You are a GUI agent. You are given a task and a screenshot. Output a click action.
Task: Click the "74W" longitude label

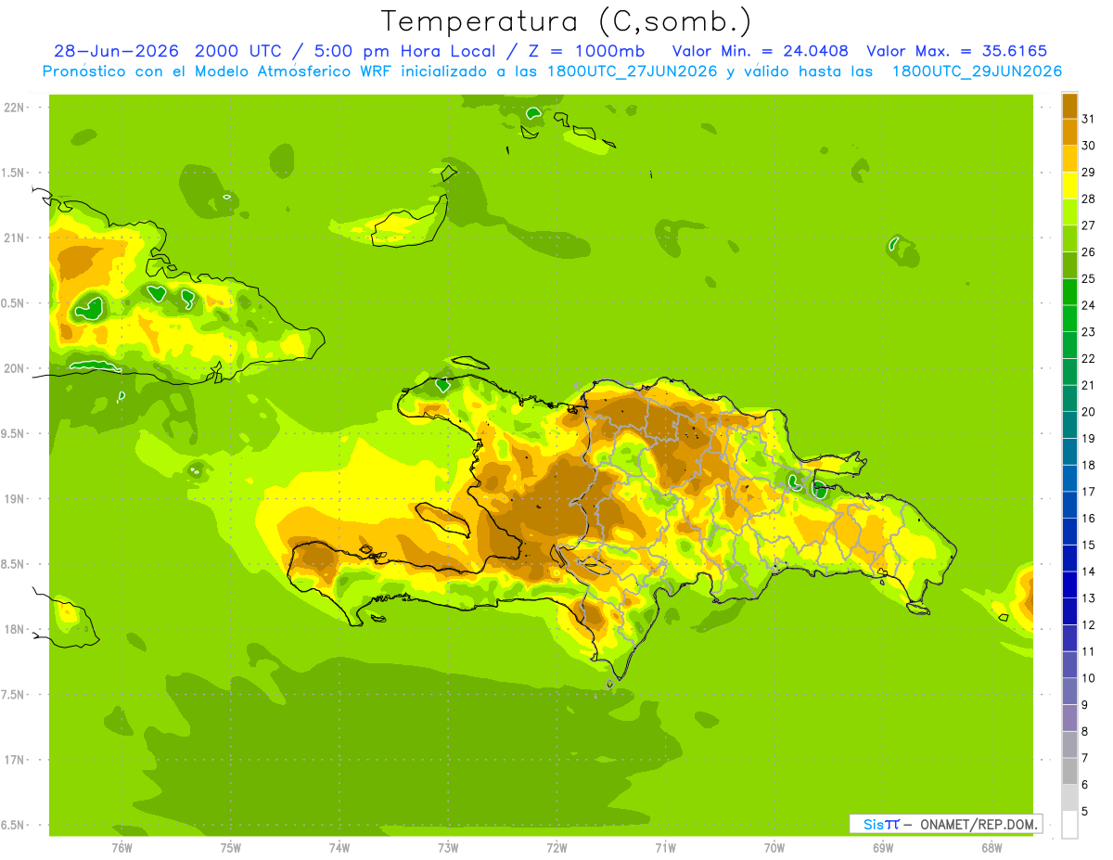(339, 848)
